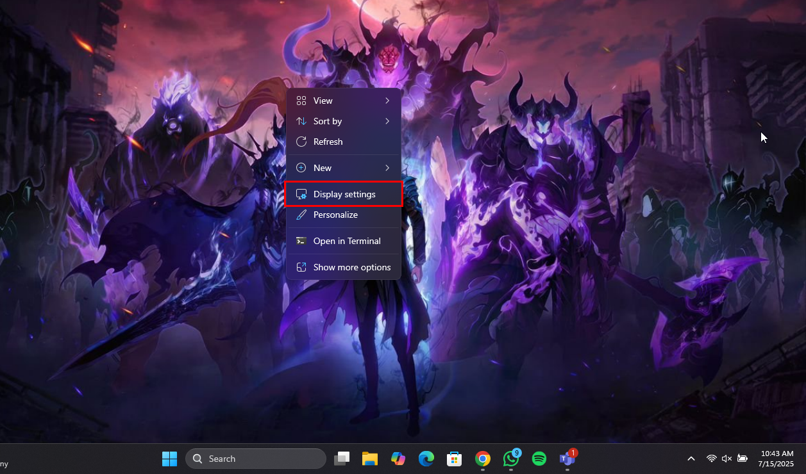
Task: Click the monitor icon beside Display settings
Action: click(301, 194)
